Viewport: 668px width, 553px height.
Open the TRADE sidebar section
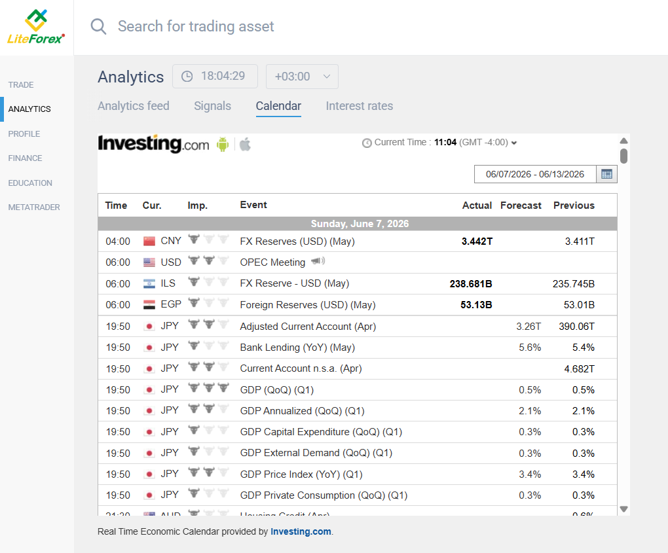click(x=21, y=84)
